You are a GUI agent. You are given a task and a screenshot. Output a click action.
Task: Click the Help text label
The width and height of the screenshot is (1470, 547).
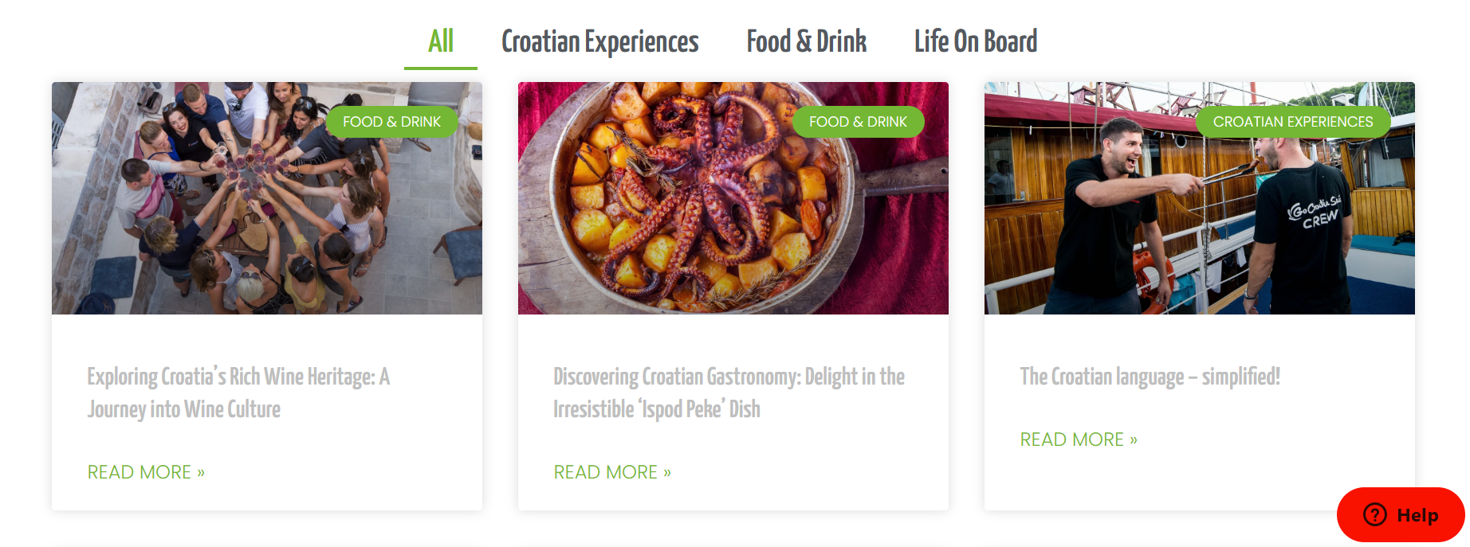click(1417, 515)
